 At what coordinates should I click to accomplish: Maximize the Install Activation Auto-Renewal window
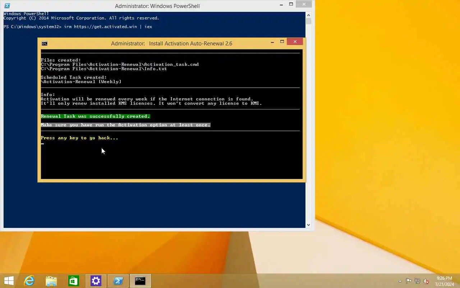pyautogui.click(x=282, y=42)
